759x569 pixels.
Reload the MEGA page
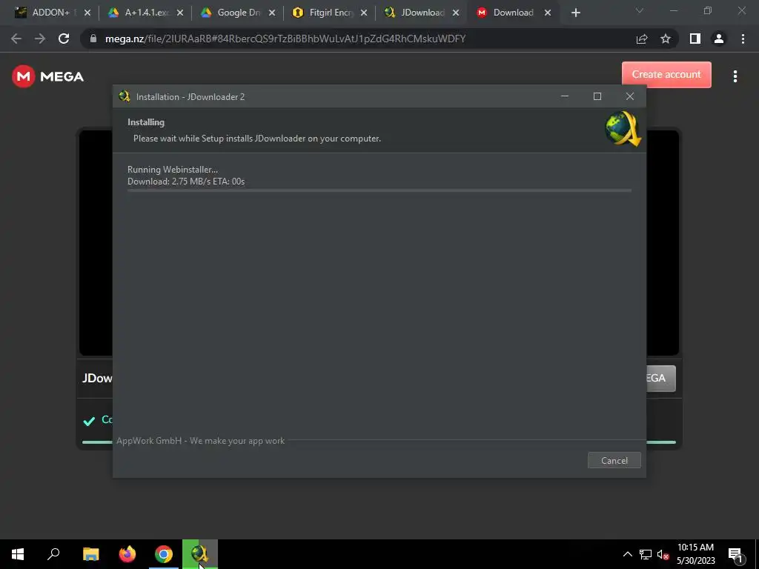click(64, 39)
